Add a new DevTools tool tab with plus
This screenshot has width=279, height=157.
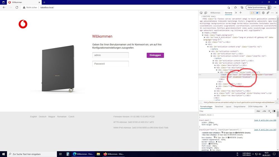click(x=240, y=13)
